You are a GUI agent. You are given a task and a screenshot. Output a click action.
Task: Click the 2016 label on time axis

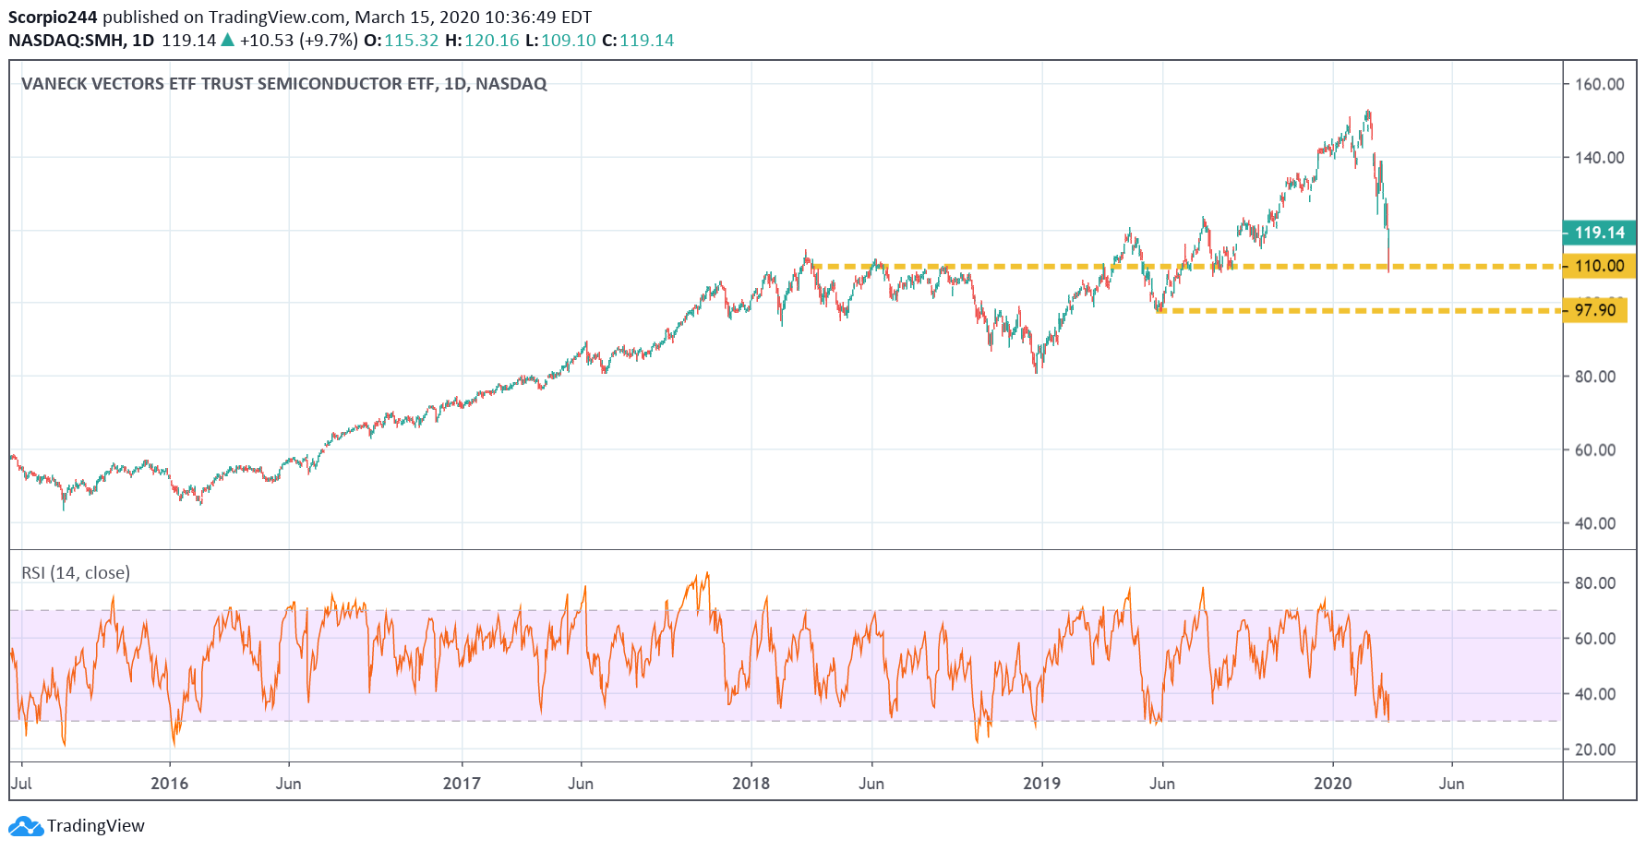[x=170, y=784]
